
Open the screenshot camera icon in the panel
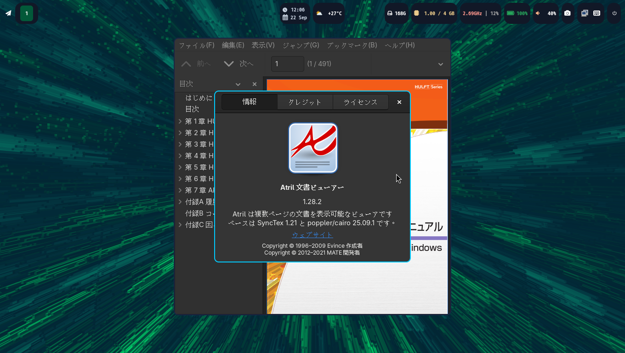point(568,13)
